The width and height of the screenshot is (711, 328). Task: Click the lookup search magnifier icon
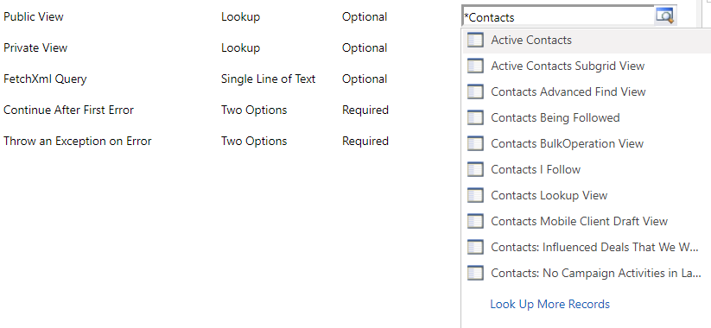point(665,16)
